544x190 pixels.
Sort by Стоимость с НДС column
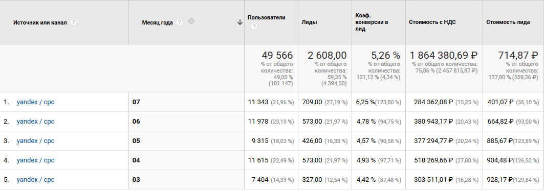tap(432, 22)
